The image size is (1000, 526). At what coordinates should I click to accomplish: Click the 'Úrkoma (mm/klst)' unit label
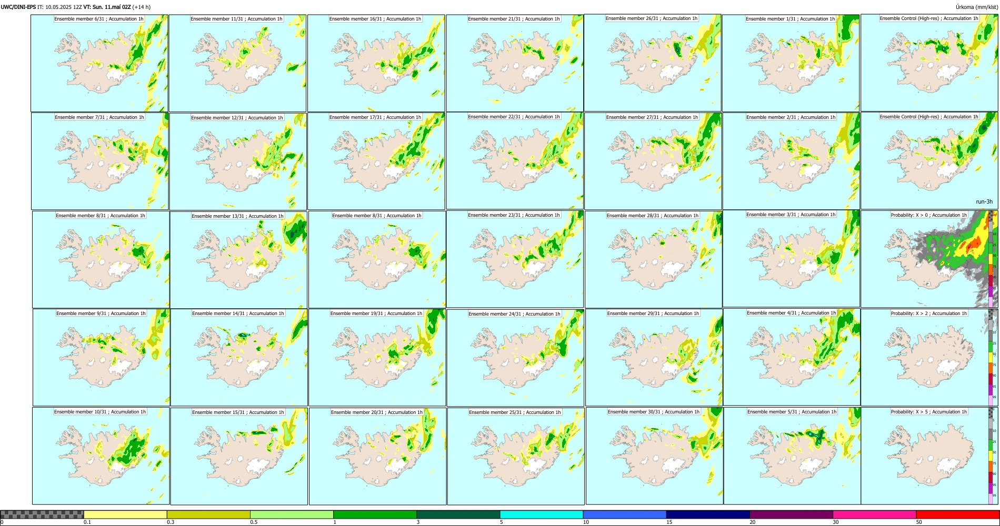coord(977,7)
